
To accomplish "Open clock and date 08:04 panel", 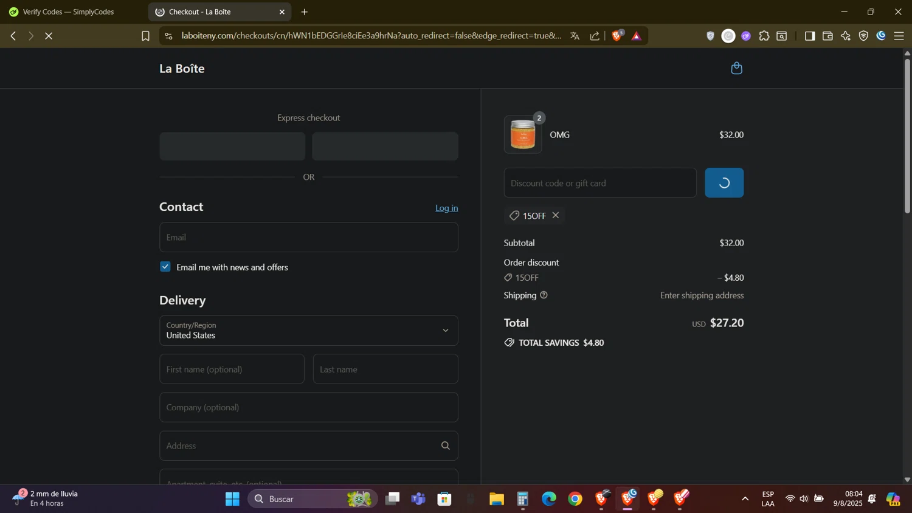I will tap(848, 498).
